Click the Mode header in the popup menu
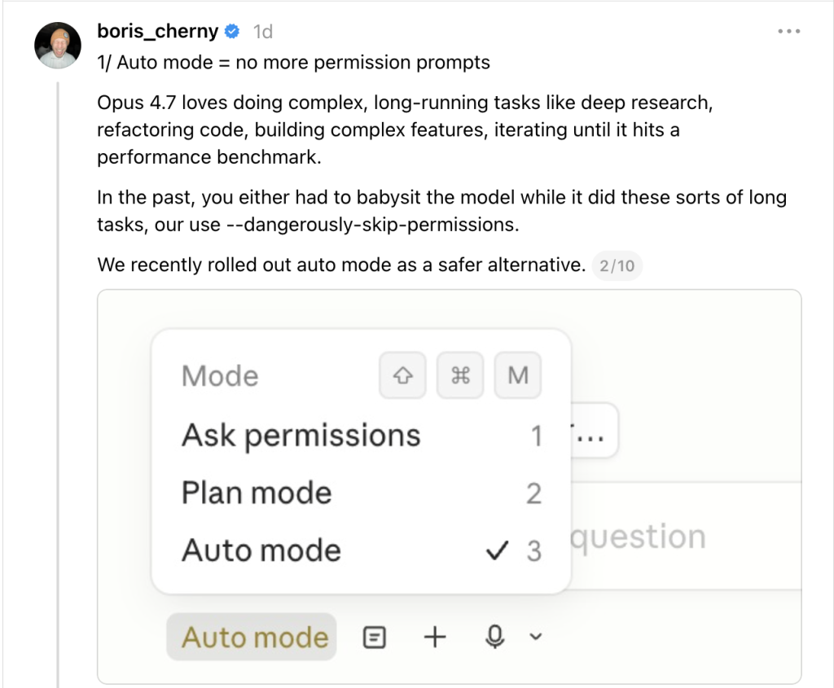 click(x=220, y=376)
